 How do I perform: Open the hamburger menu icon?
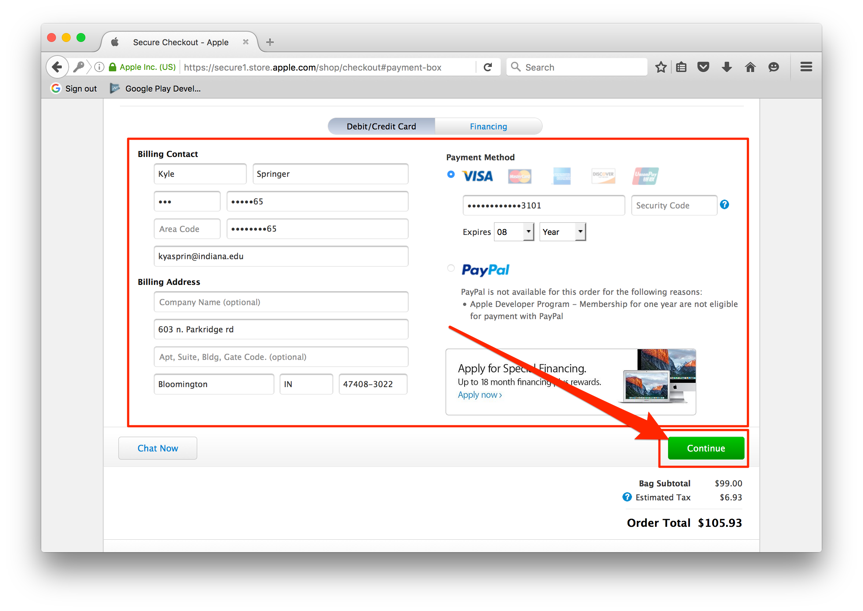coord(806,67)
